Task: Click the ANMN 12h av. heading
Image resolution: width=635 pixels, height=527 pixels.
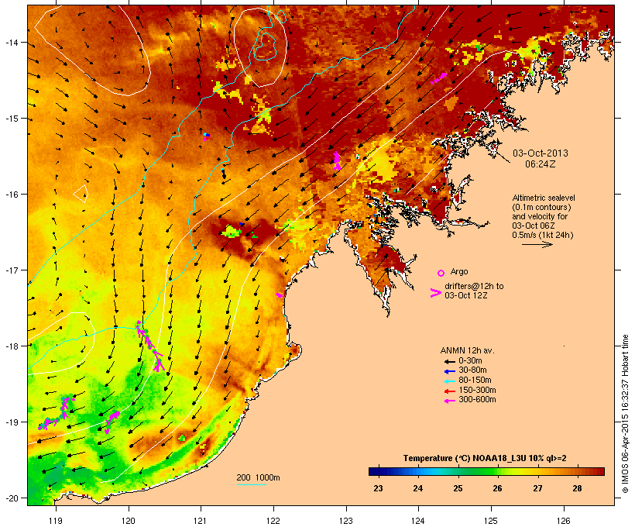Action: pyautogui.click(x=467, y=350)
